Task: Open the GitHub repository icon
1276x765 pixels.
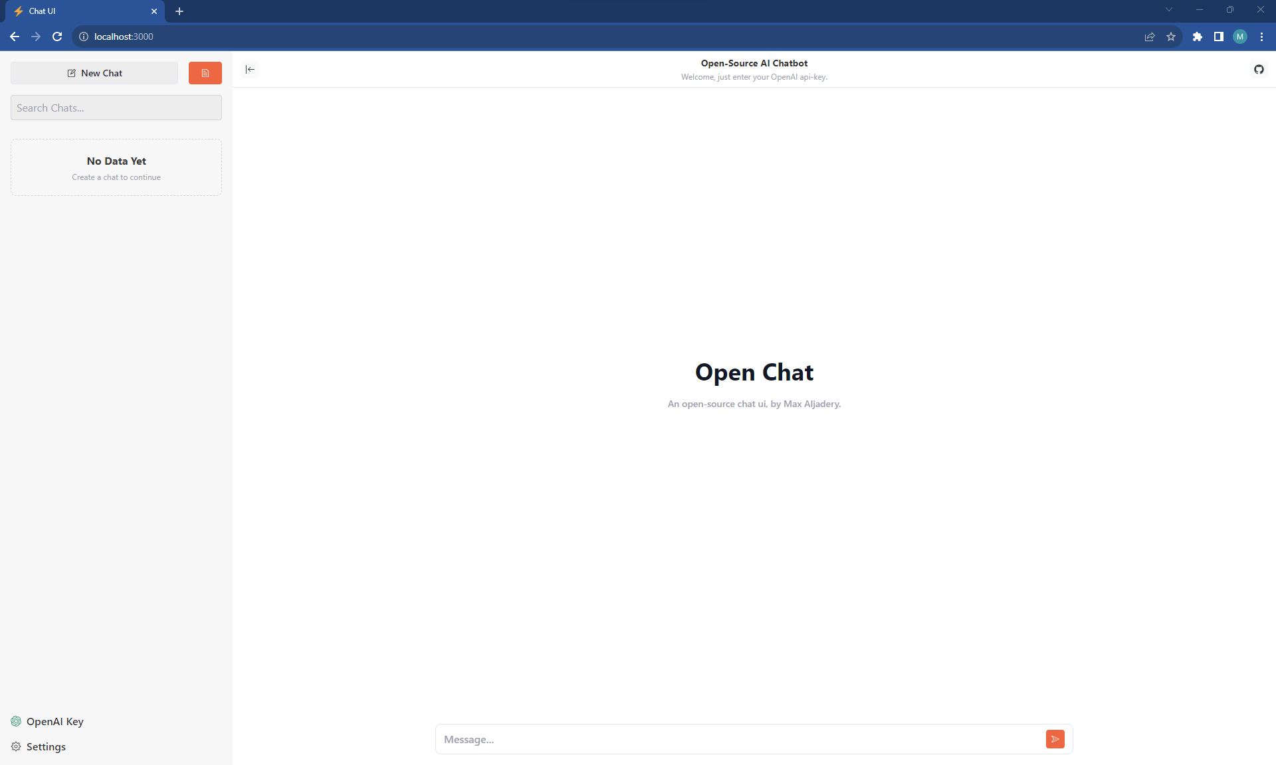Action: click(1259, 69)
